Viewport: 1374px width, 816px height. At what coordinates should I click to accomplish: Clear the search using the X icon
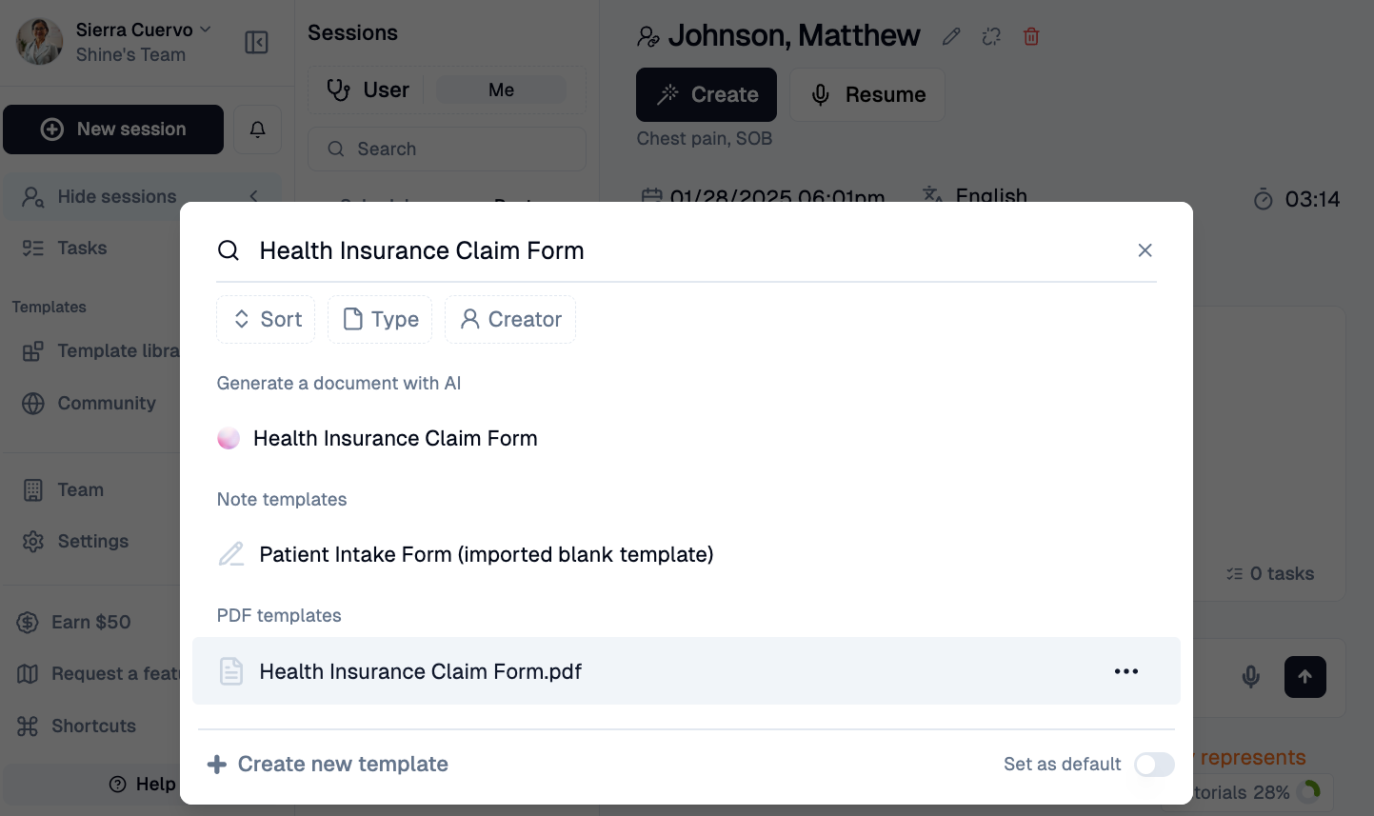(x=1145, y=250)
